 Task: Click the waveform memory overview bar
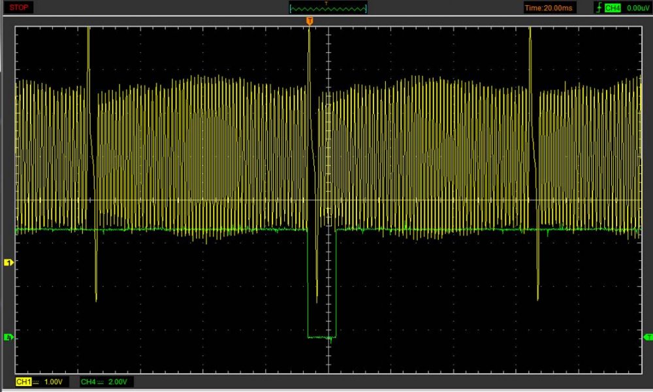[x=328, y=8]
